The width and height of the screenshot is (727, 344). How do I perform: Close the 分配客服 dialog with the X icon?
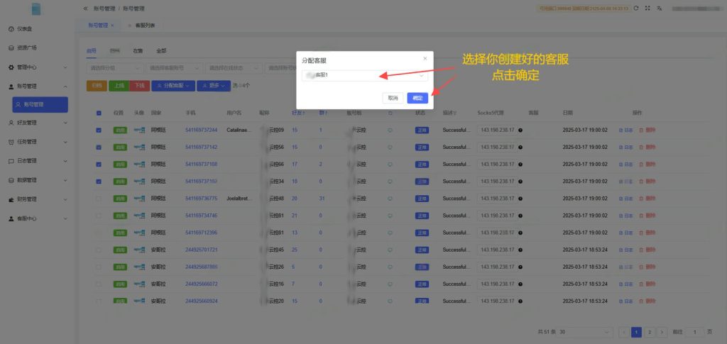[x=425, y=59]
